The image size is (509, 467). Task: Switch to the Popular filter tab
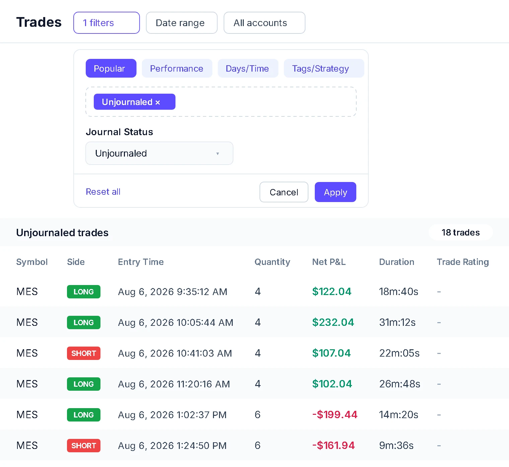111,68
